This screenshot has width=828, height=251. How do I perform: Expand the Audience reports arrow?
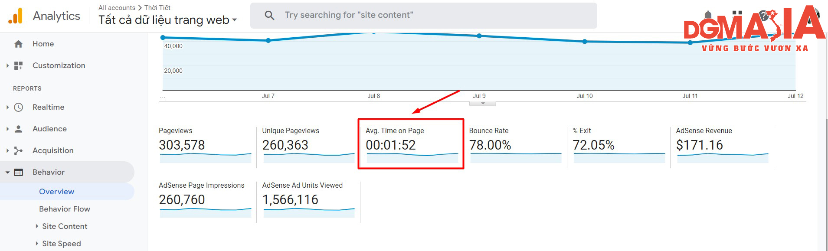click(x=7, y=129)
